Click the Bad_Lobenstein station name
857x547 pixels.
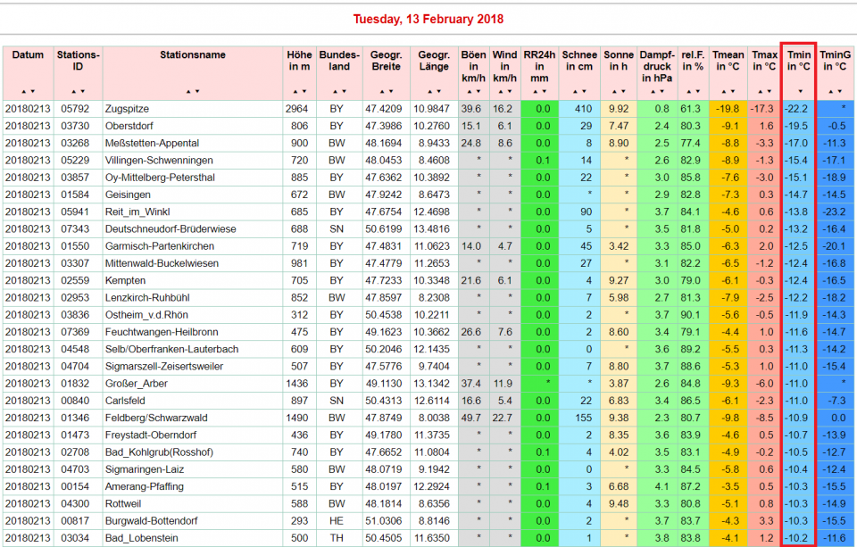[x=139, y=538]
